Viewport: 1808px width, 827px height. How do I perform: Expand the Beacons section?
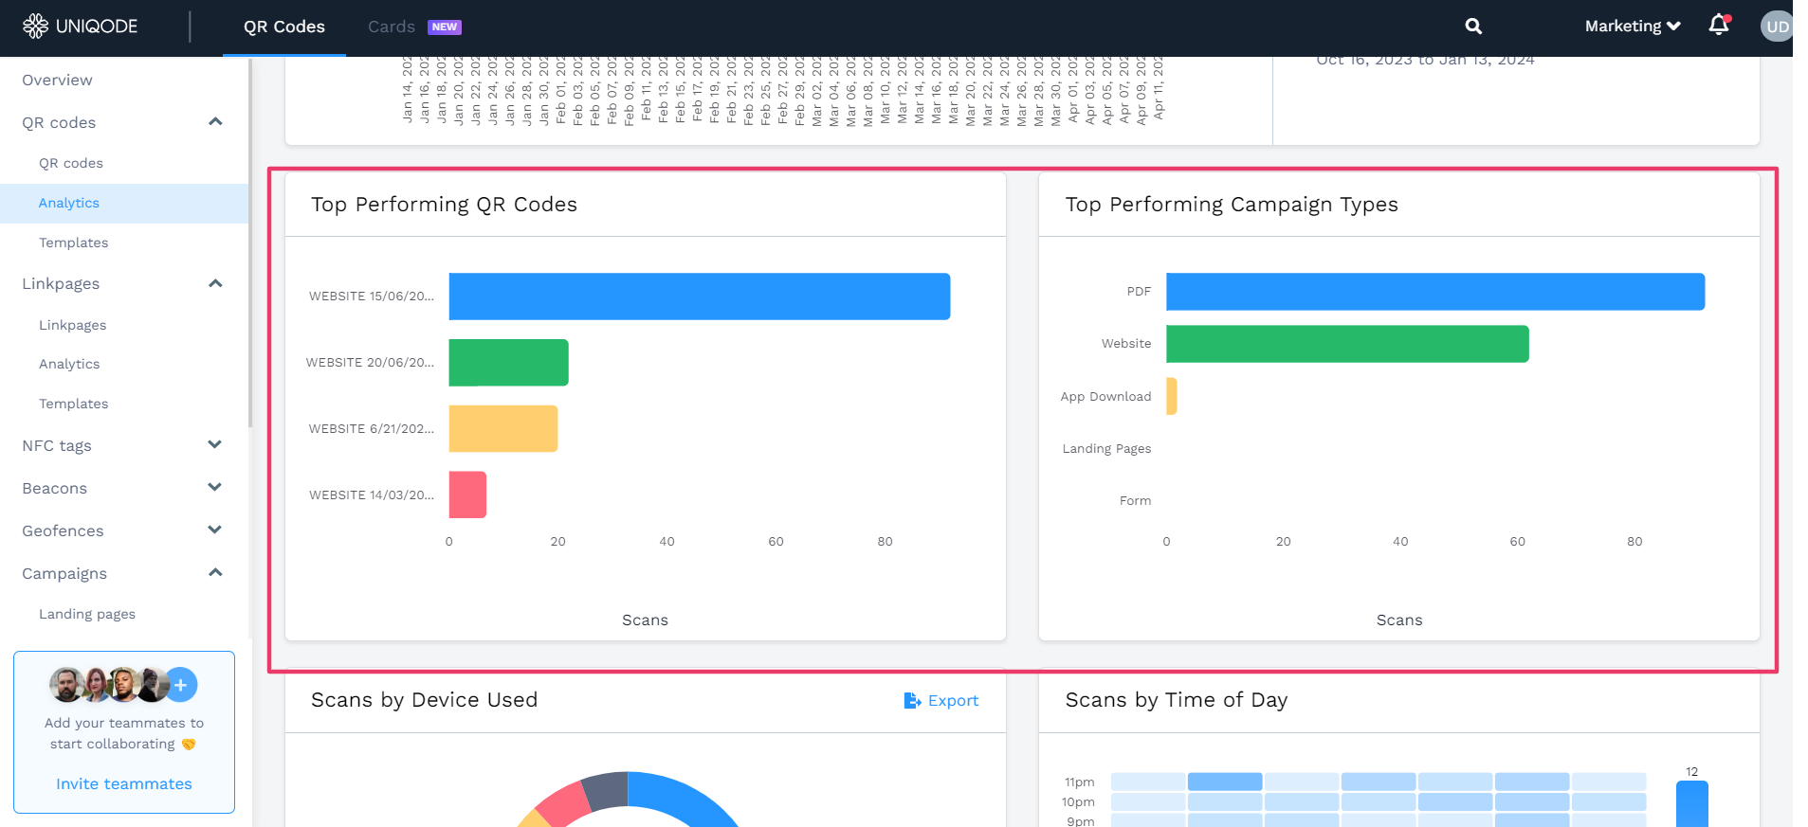(215, 488)
